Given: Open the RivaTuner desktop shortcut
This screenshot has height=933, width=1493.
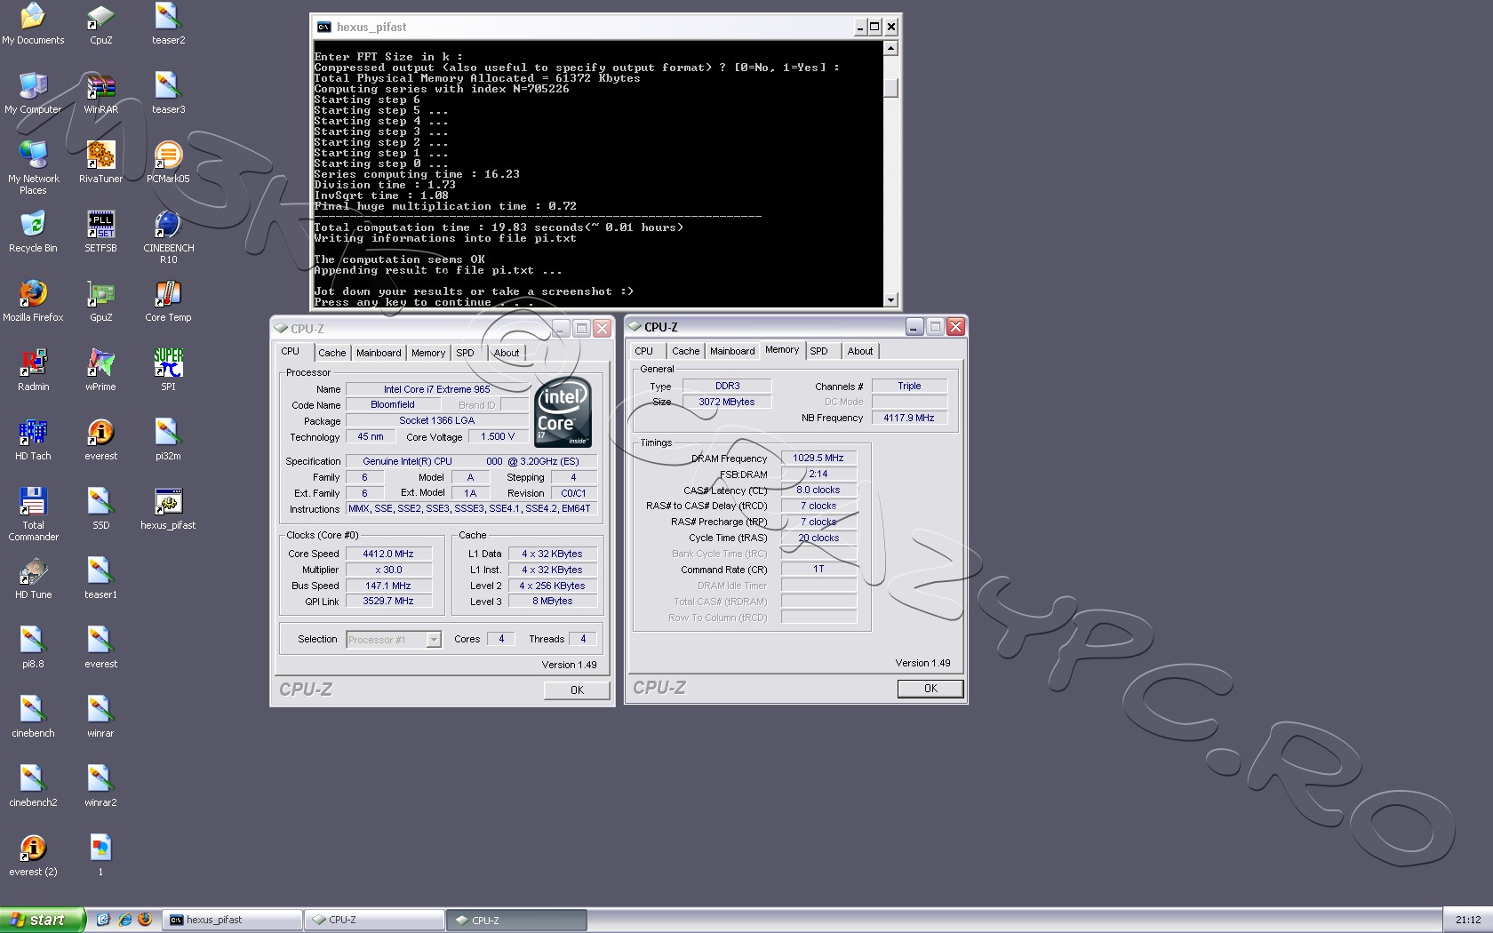Looking at the screenshot, I should [100, 163].
